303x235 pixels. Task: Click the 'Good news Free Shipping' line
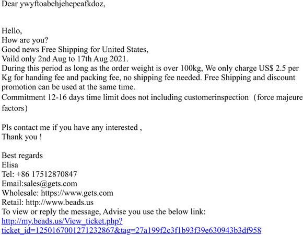click(75, 50)
